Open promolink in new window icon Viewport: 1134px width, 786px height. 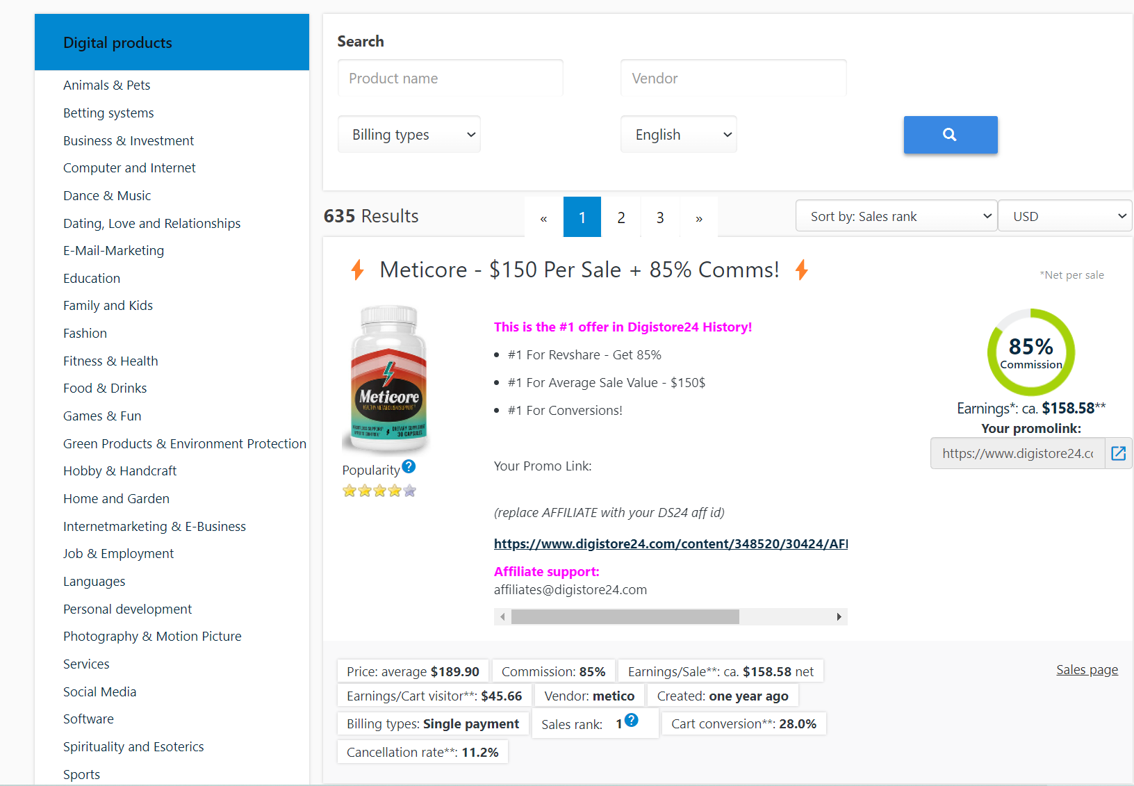pos(1118,454)
